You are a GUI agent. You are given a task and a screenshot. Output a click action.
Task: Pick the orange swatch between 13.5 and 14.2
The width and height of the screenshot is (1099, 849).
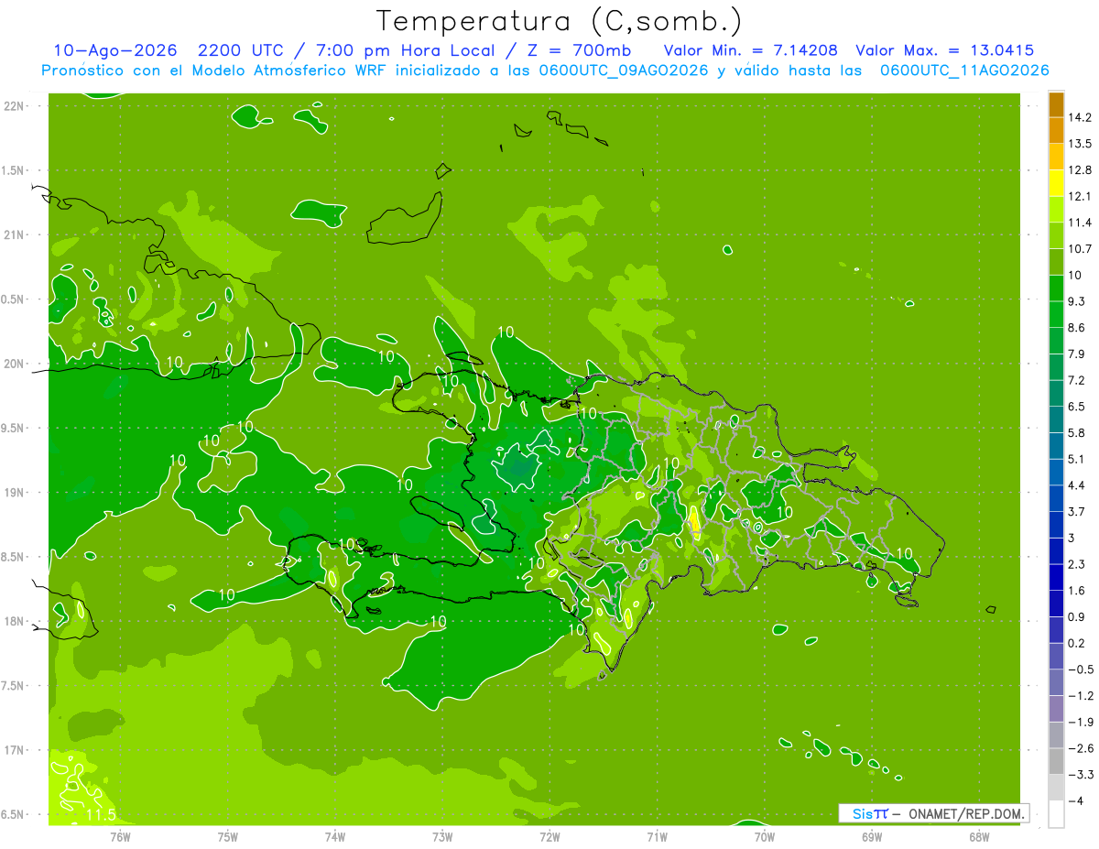point(1056,130)
